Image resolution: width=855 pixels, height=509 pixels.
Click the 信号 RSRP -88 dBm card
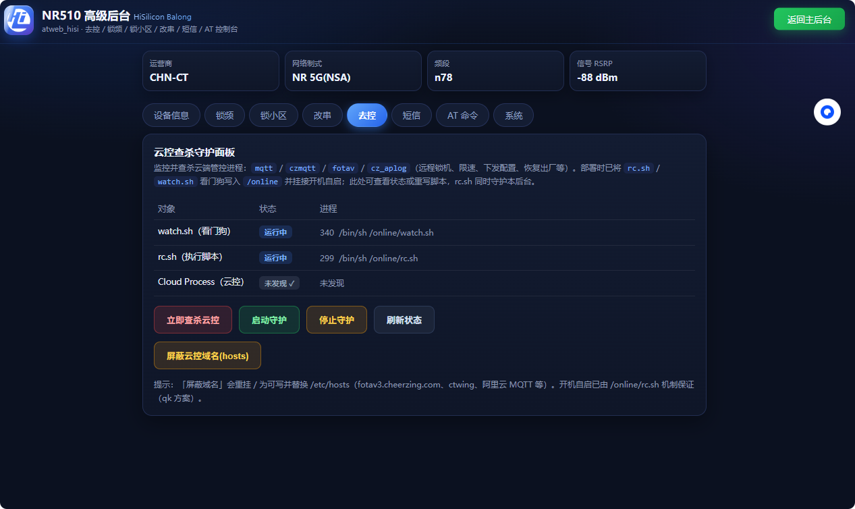pos(638,71)
